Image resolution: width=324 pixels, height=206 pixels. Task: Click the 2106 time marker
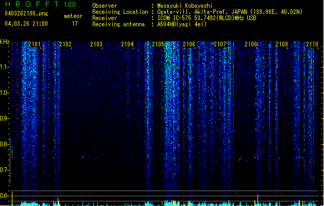(x=189, y=44)
